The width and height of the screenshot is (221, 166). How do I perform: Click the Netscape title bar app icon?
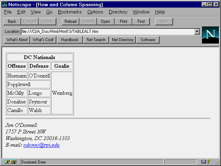[4, 4]
